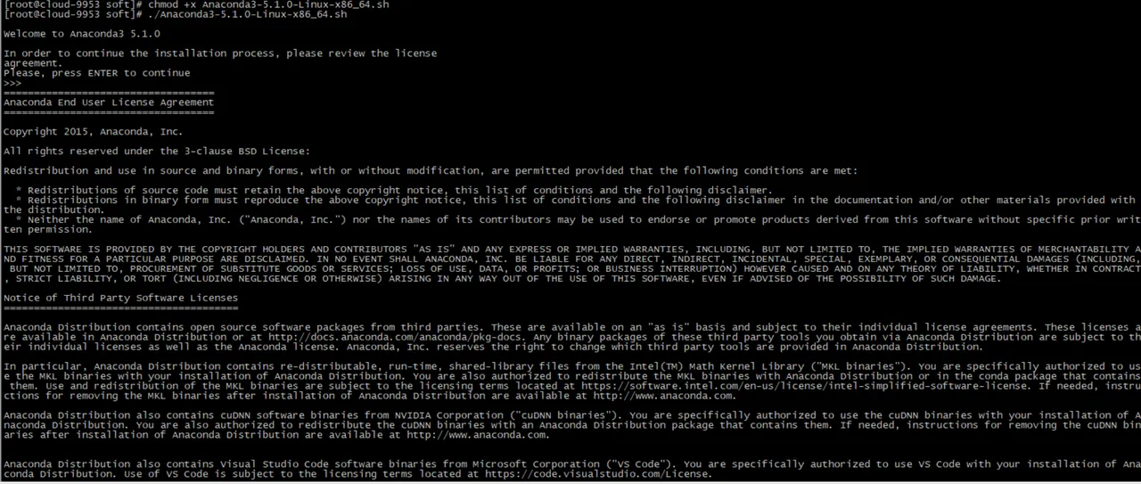
Task: Click 'In particular, Anaconda Distribution contains' paragraph start
Action: click(138, 366)
